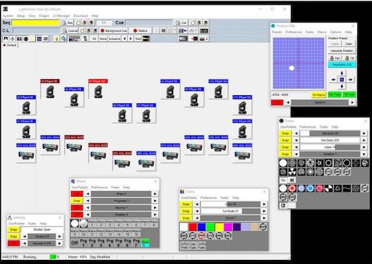Open Macro menu in Position Editor
372x264 pixels.
[x=322, y=32]
